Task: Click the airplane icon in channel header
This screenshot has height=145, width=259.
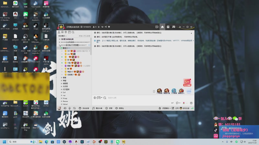Action: [x=102, y=27]
